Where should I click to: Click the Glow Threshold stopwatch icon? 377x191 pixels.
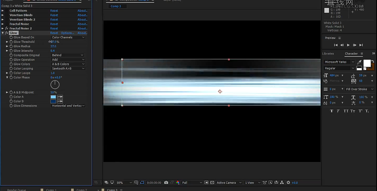click(x=11, y=42)
